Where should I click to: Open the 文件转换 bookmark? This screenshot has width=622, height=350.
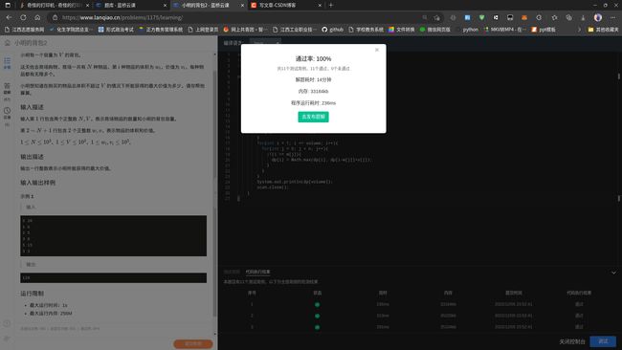coord(402,30)
